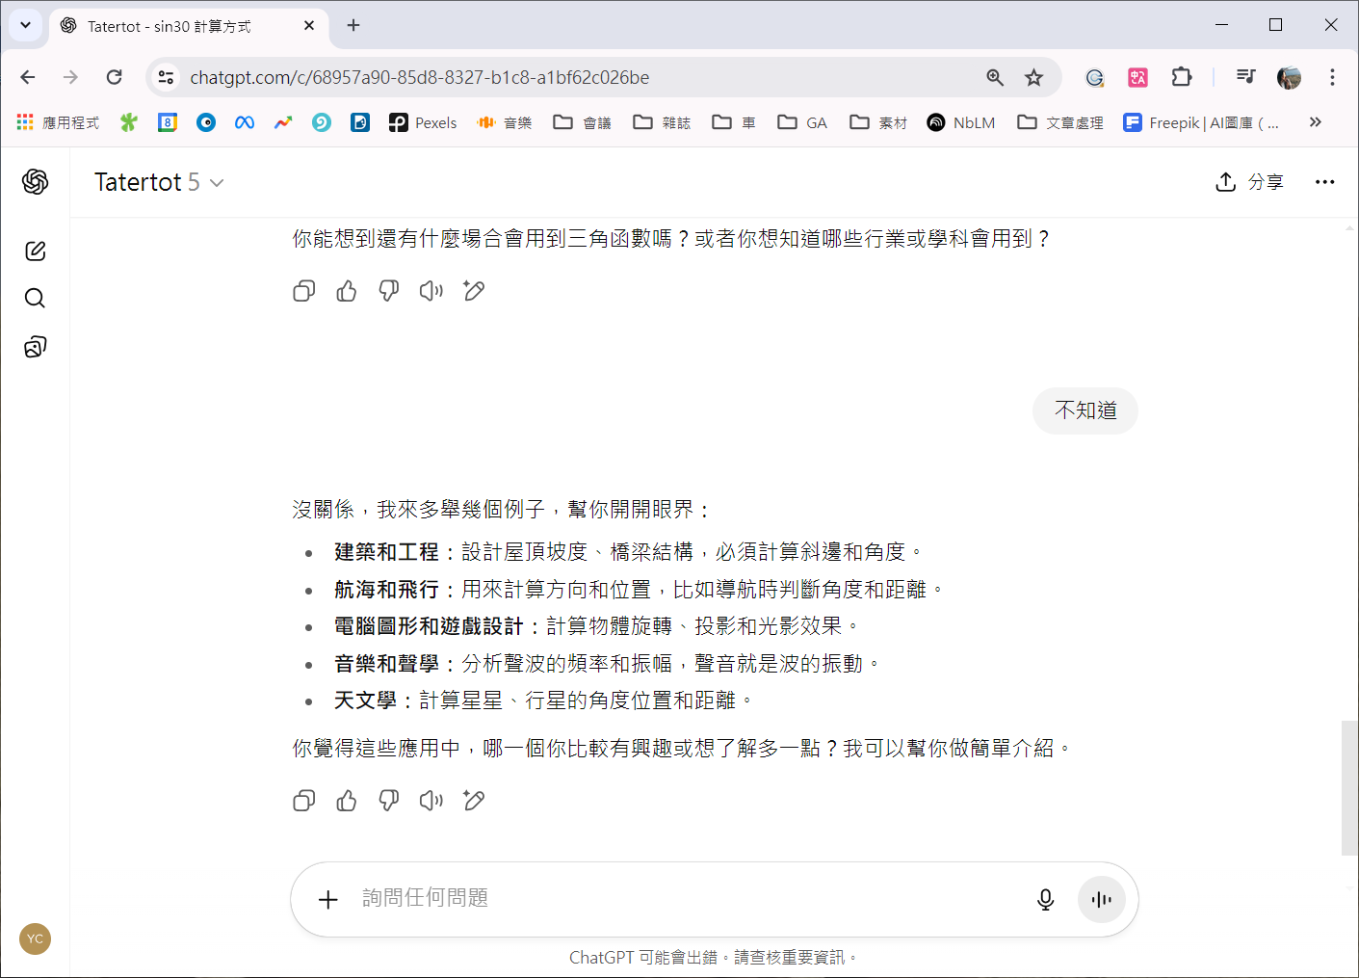The width and height of the screenshot is (1359, 978).
Task: Open the zoom magnifier in address bar
Action: [x=995, y=77]
